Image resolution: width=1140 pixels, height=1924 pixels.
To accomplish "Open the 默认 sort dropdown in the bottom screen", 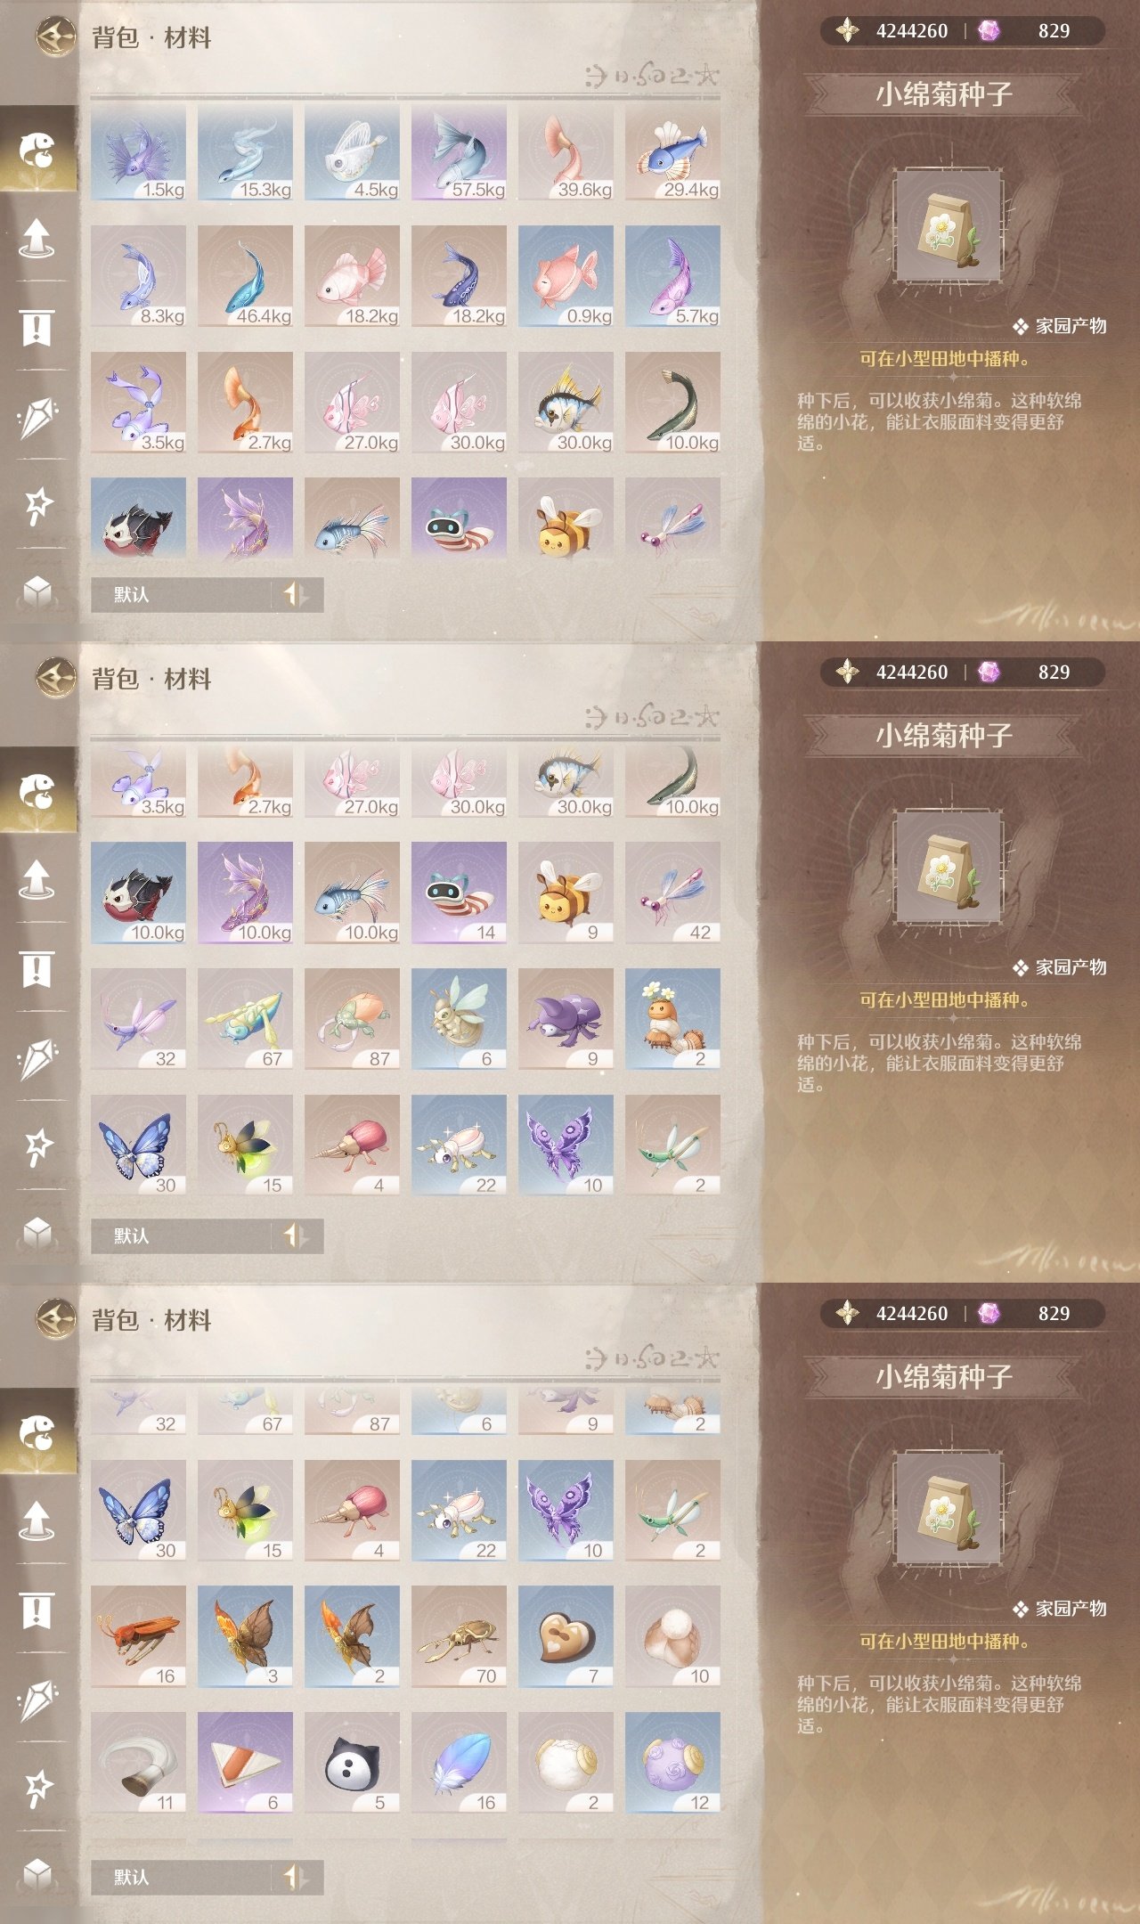I will 182,1877.
